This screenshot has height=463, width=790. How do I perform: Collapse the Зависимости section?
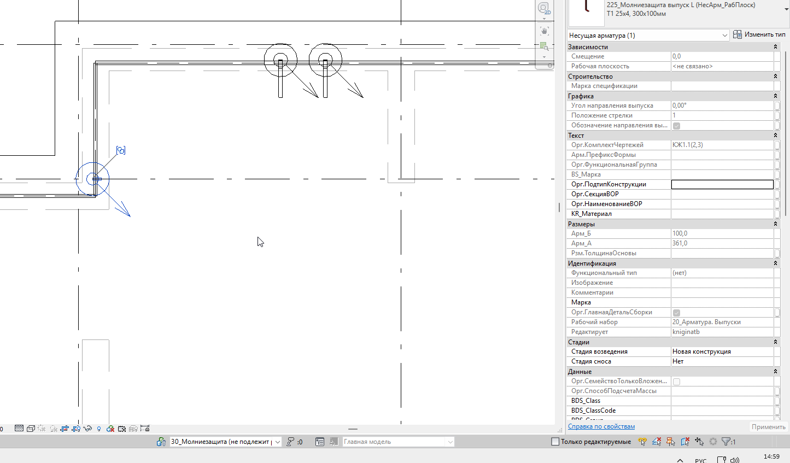(775, 47)
